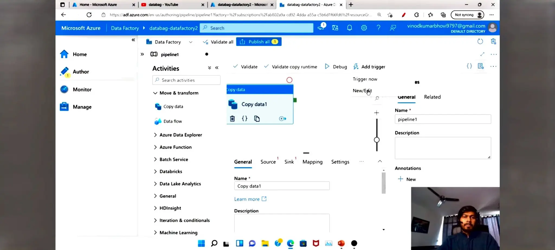Open pipeline toolbar more options ellipsis
555x250 pixels.
click(x=493, y=66)
